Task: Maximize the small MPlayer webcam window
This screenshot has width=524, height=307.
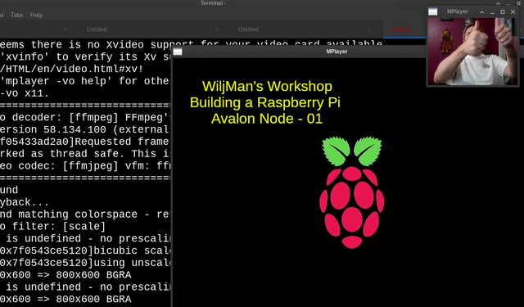Action: pos(503,12)
